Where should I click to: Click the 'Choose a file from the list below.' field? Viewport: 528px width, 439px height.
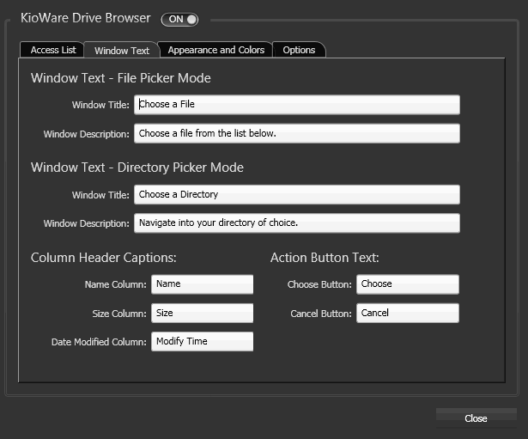click(x=297, y=133)
